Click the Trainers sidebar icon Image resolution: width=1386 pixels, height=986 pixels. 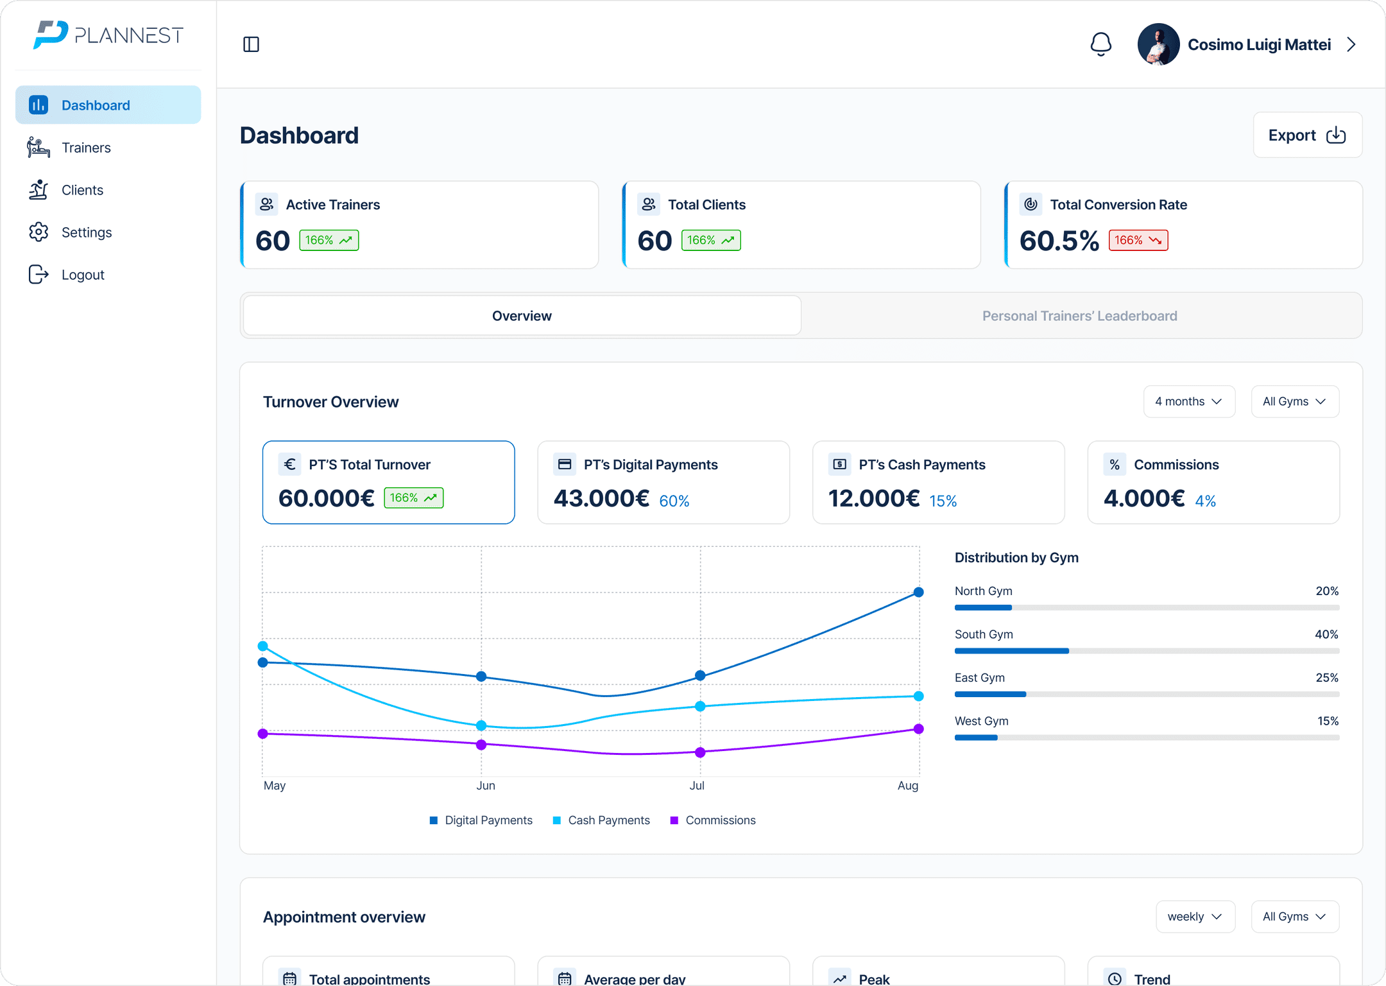click(38, 148)
